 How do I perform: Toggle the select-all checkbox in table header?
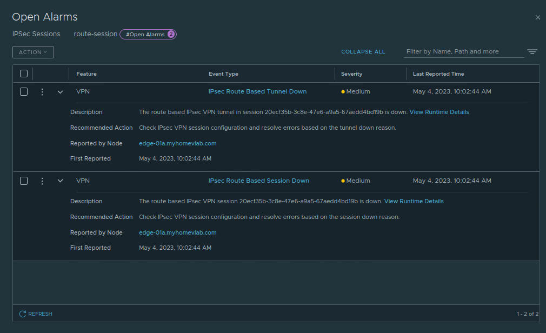point(24,74)
